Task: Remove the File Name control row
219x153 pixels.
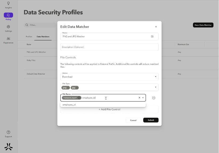Action: (x=154, y=98)
